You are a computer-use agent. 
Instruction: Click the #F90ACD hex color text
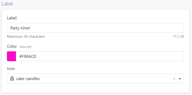click(28, 57)
